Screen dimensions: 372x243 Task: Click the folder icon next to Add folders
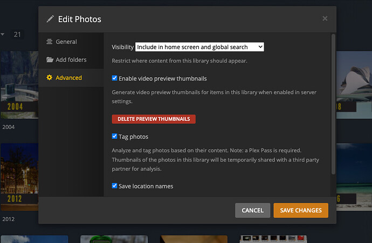(x=50, y=60)
